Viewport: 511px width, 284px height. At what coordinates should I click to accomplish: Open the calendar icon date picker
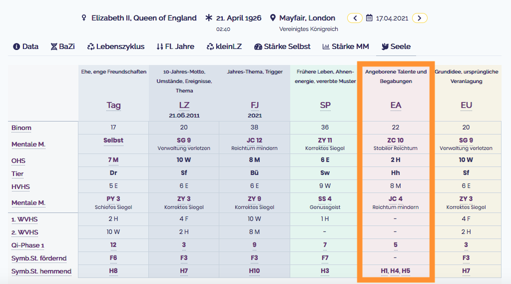coord(369,17)
